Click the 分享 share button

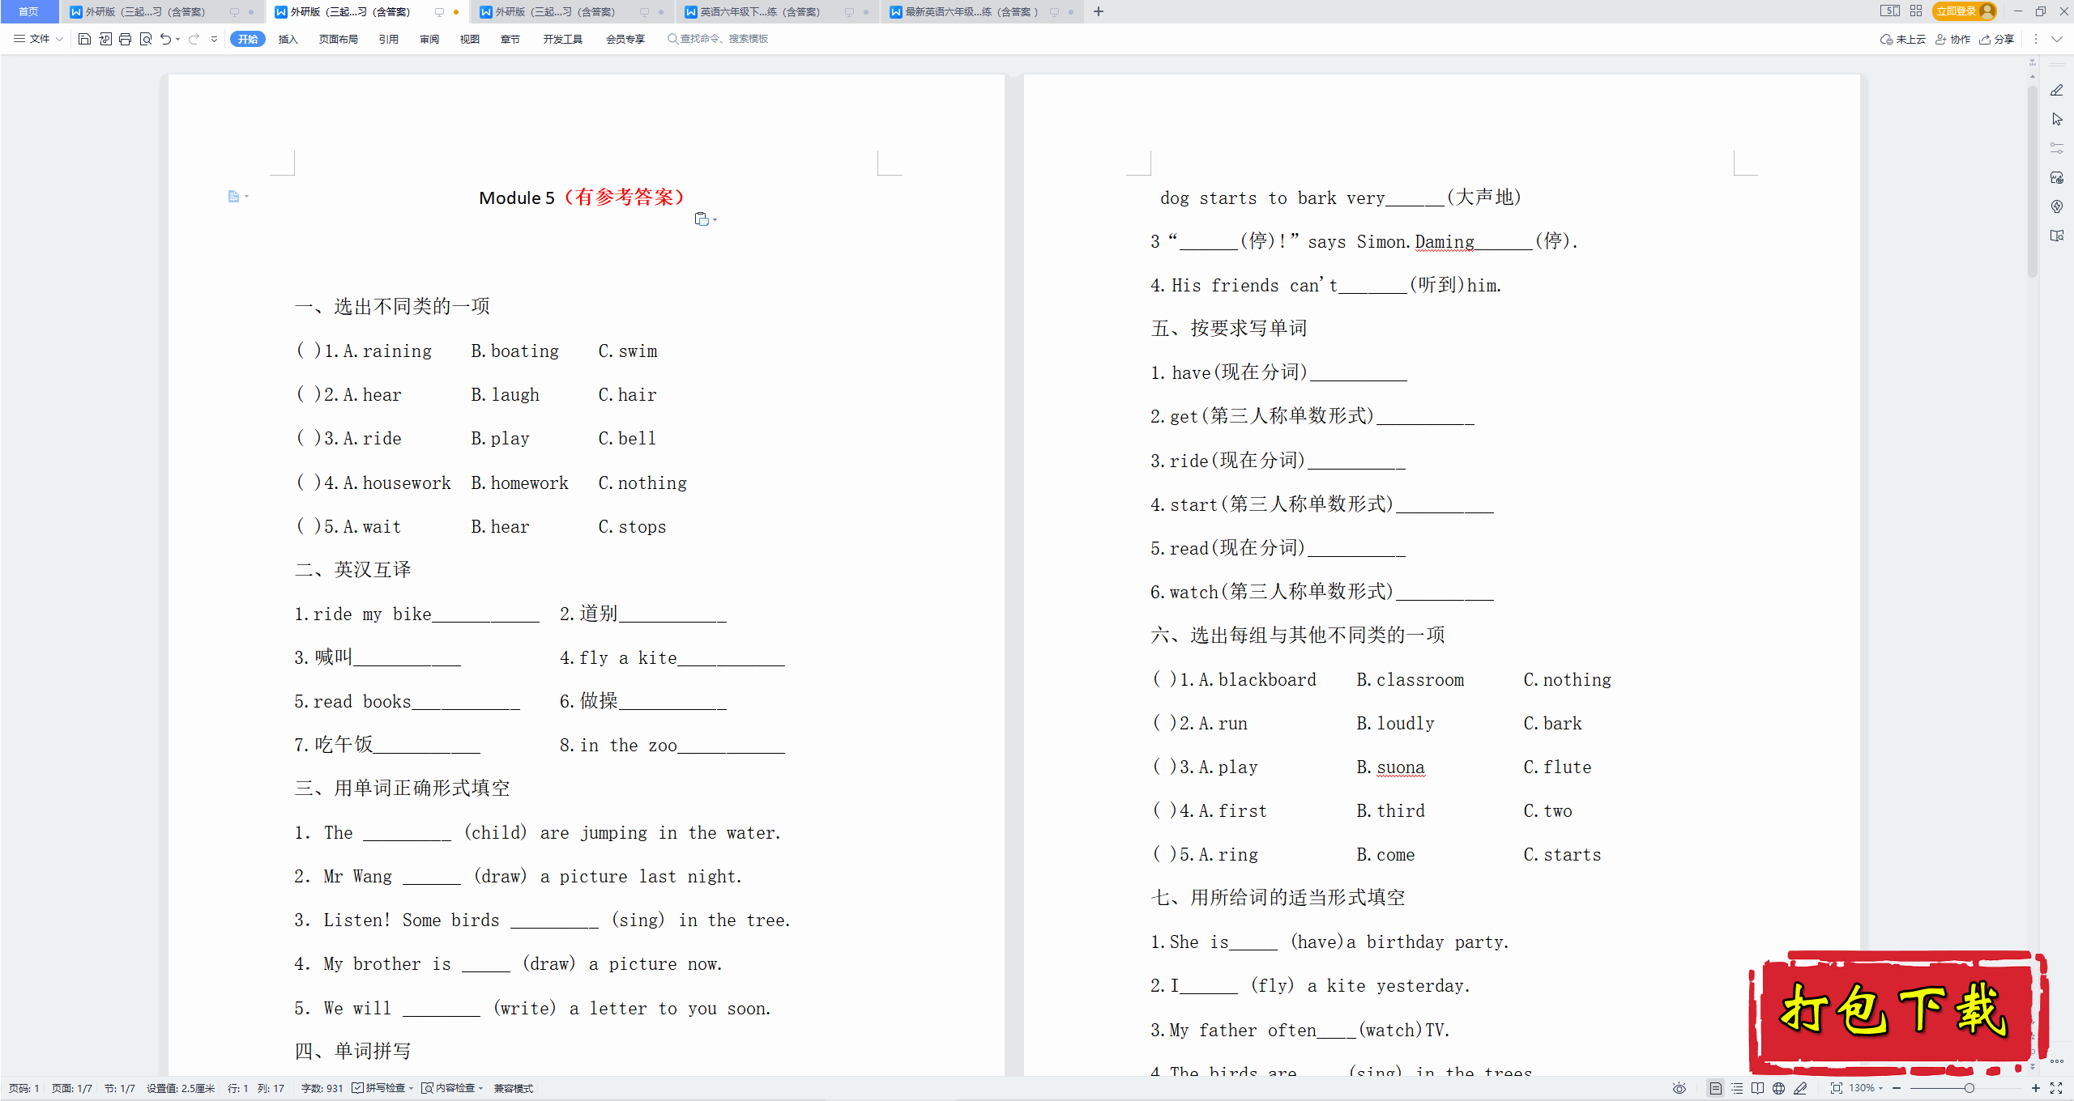[x=1997, y=39]
